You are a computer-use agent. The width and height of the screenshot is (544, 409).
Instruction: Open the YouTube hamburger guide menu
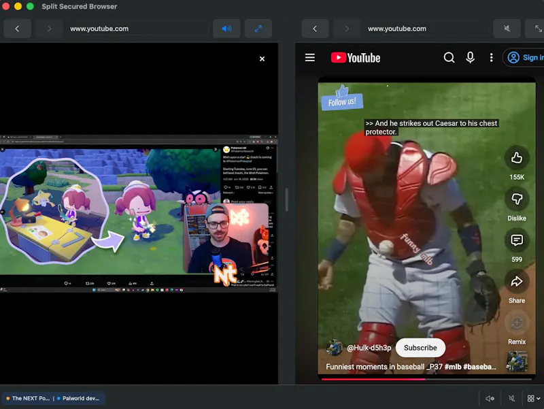(310, 58)
